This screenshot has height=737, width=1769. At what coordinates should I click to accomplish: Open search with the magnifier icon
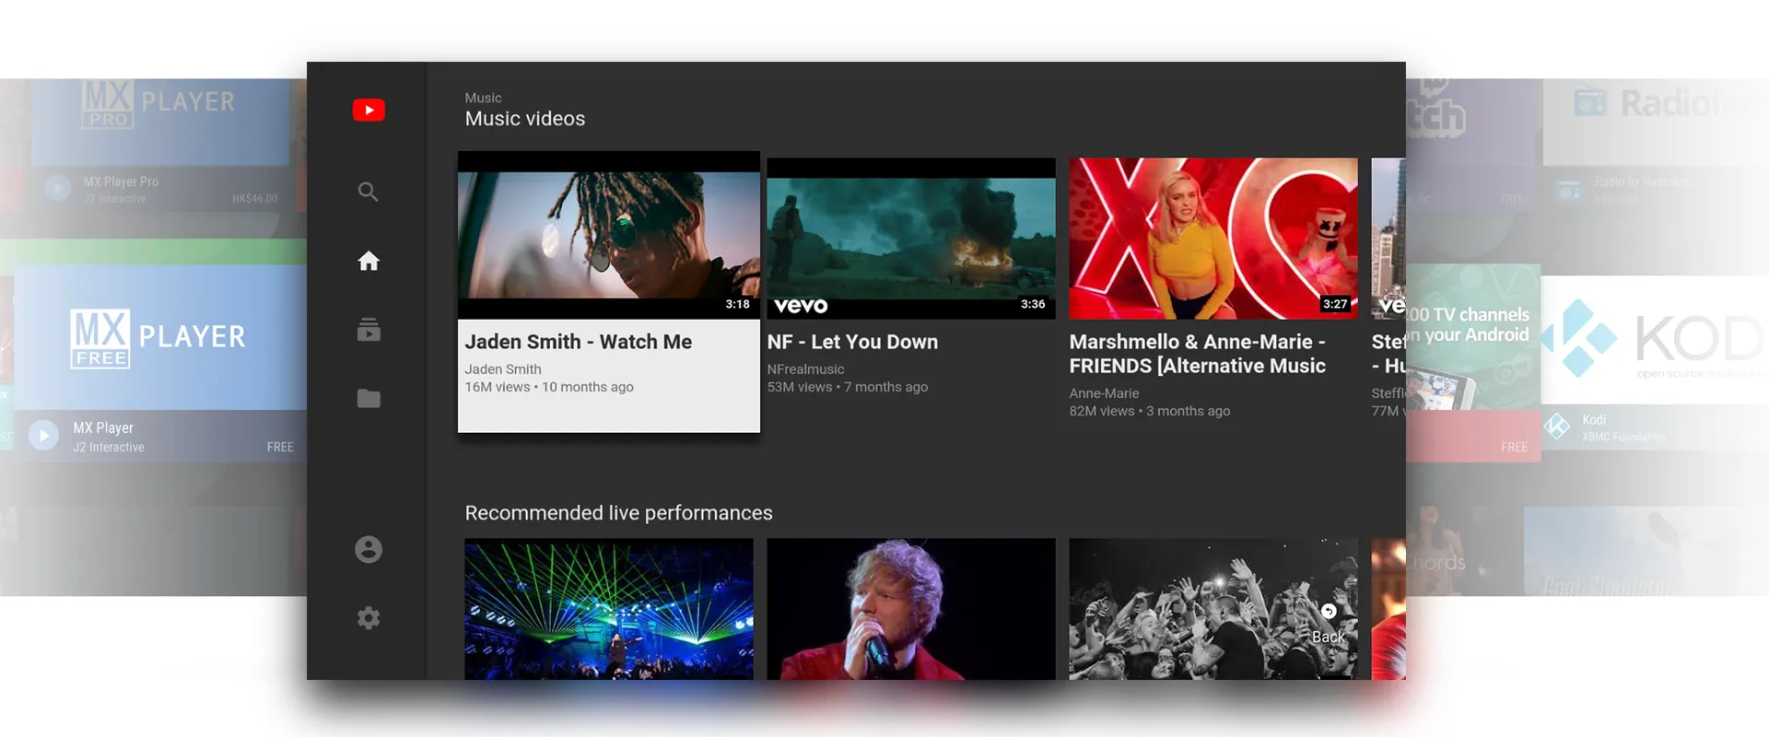369,192
